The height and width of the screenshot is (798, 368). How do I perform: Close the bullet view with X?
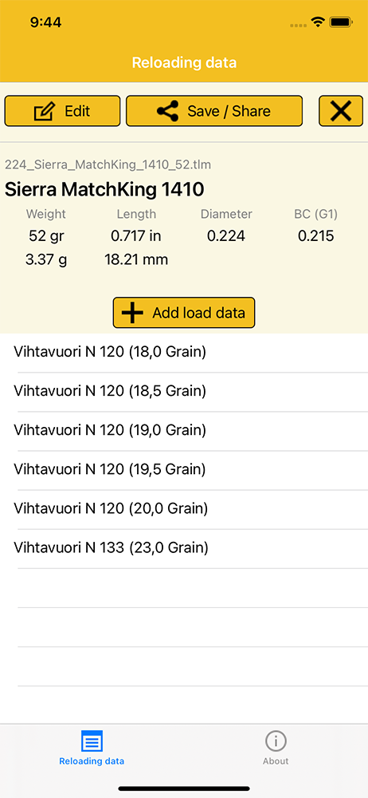341,111
